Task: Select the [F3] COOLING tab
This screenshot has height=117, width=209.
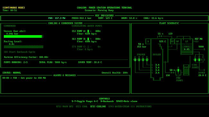Action: tap(98, 106)
